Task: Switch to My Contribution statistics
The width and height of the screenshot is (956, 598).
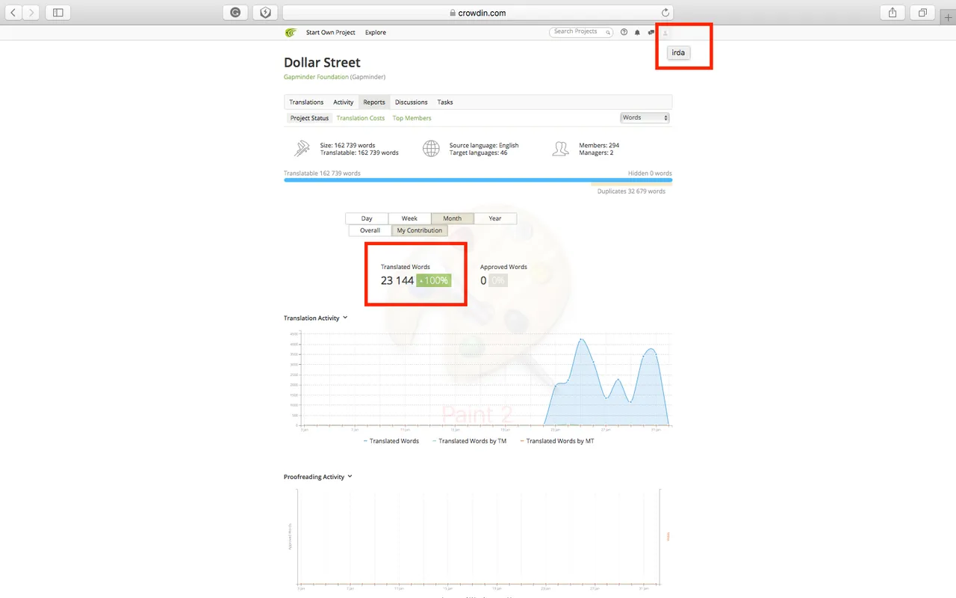Action: click(x=420, y=230)
